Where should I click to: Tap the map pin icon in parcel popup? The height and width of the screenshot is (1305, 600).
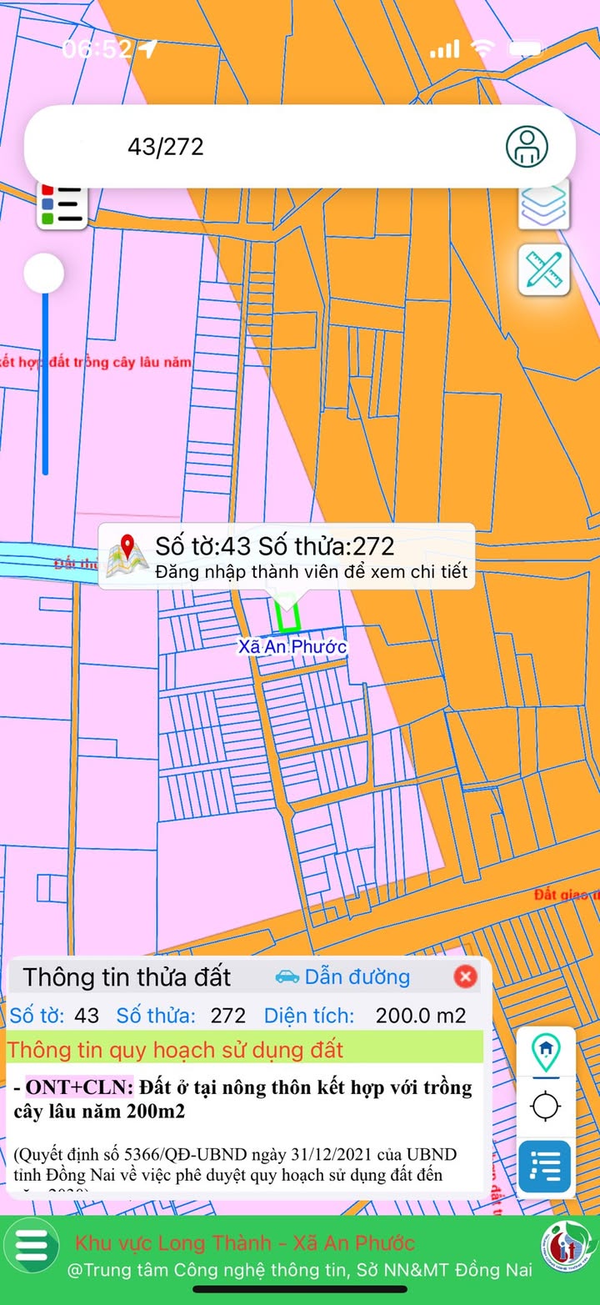[127, 556]
